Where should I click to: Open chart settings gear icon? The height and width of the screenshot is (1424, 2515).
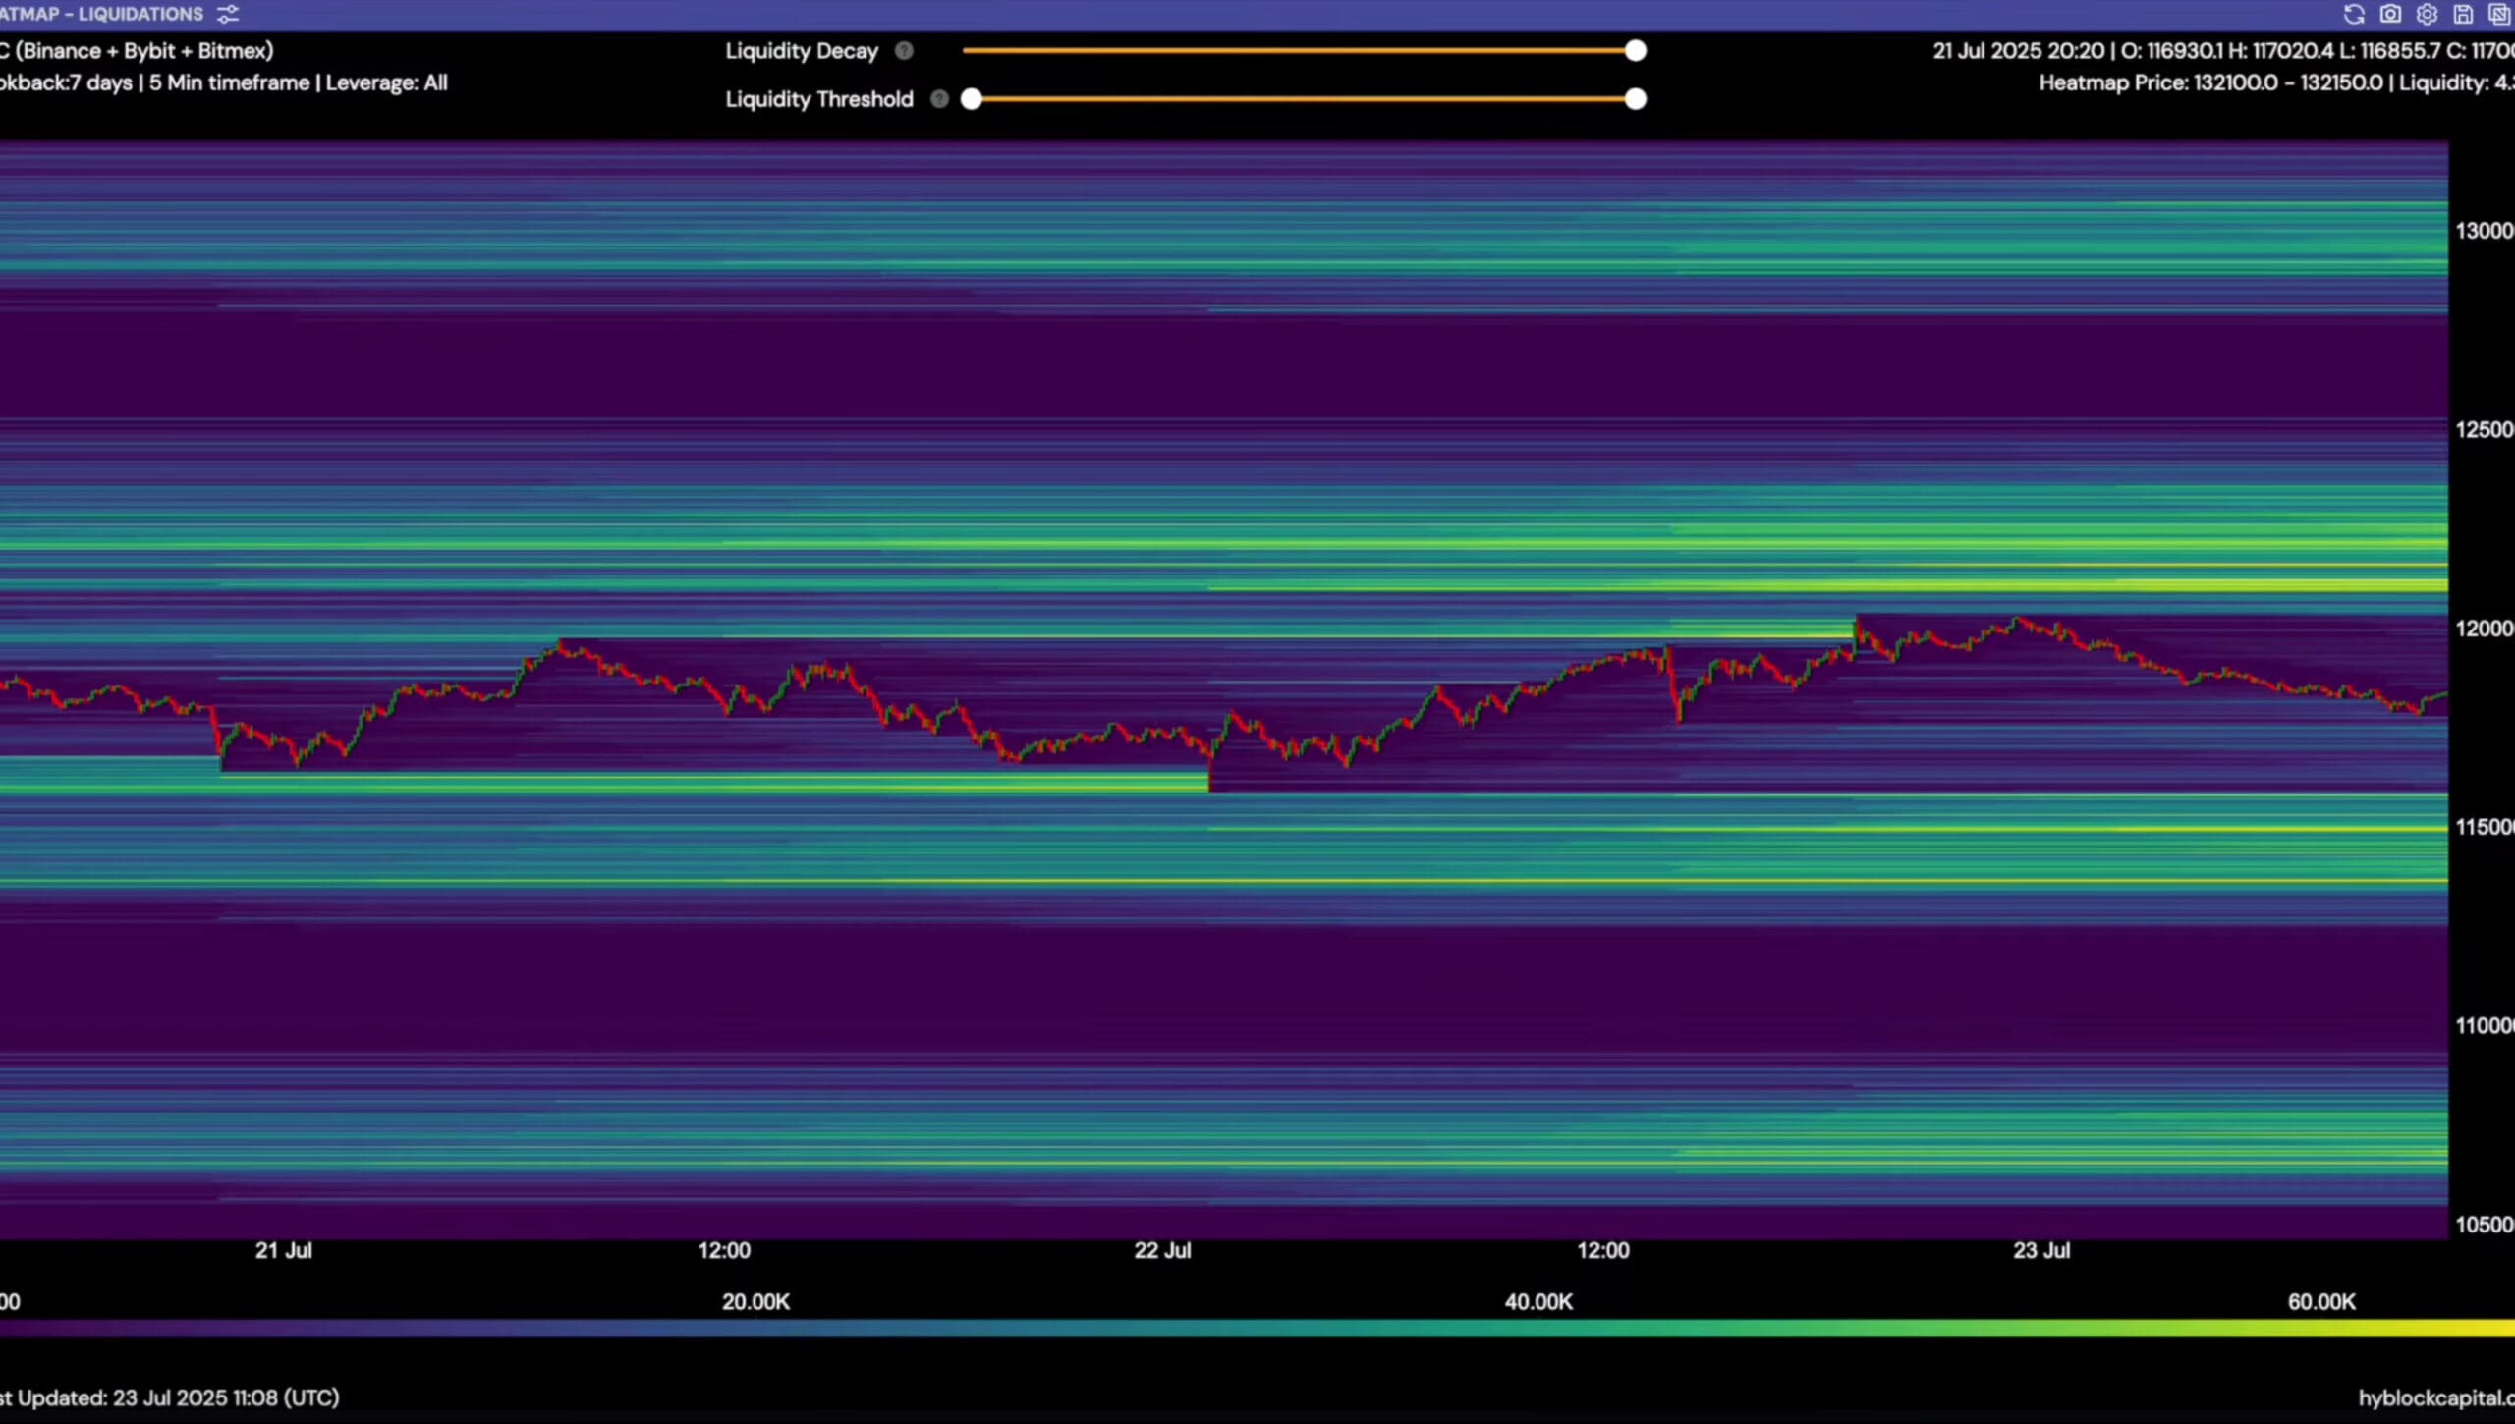(2427, 15)
